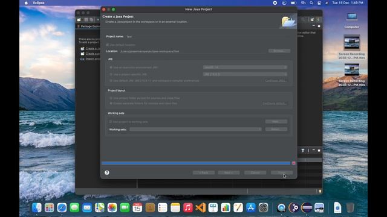Toggle the Use default location checkbox
The image size is (387, 217).
click(108, 45)
